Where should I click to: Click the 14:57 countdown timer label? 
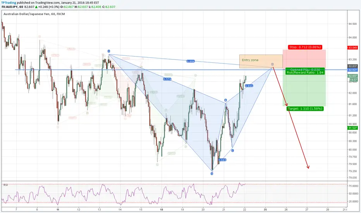click(353, 80)
